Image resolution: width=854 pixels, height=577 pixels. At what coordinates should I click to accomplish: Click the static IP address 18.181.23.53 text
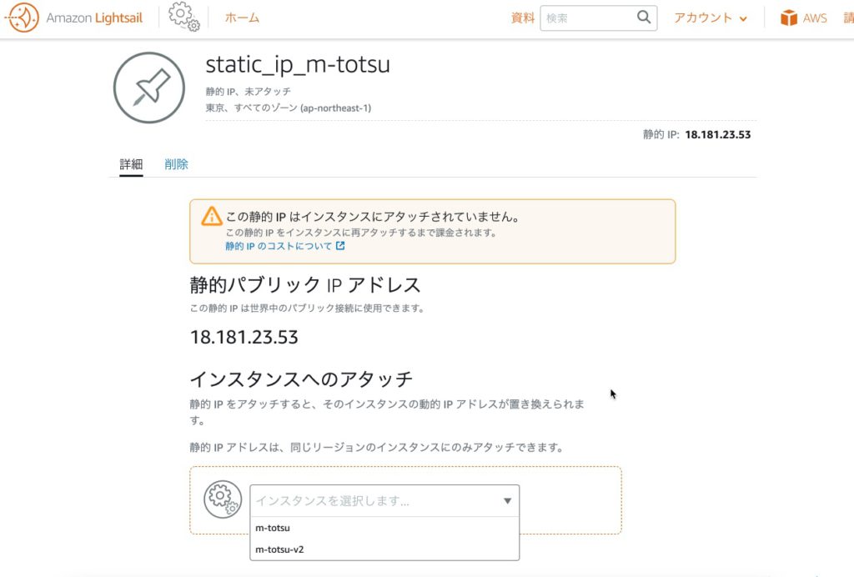[x=244, y=338]
